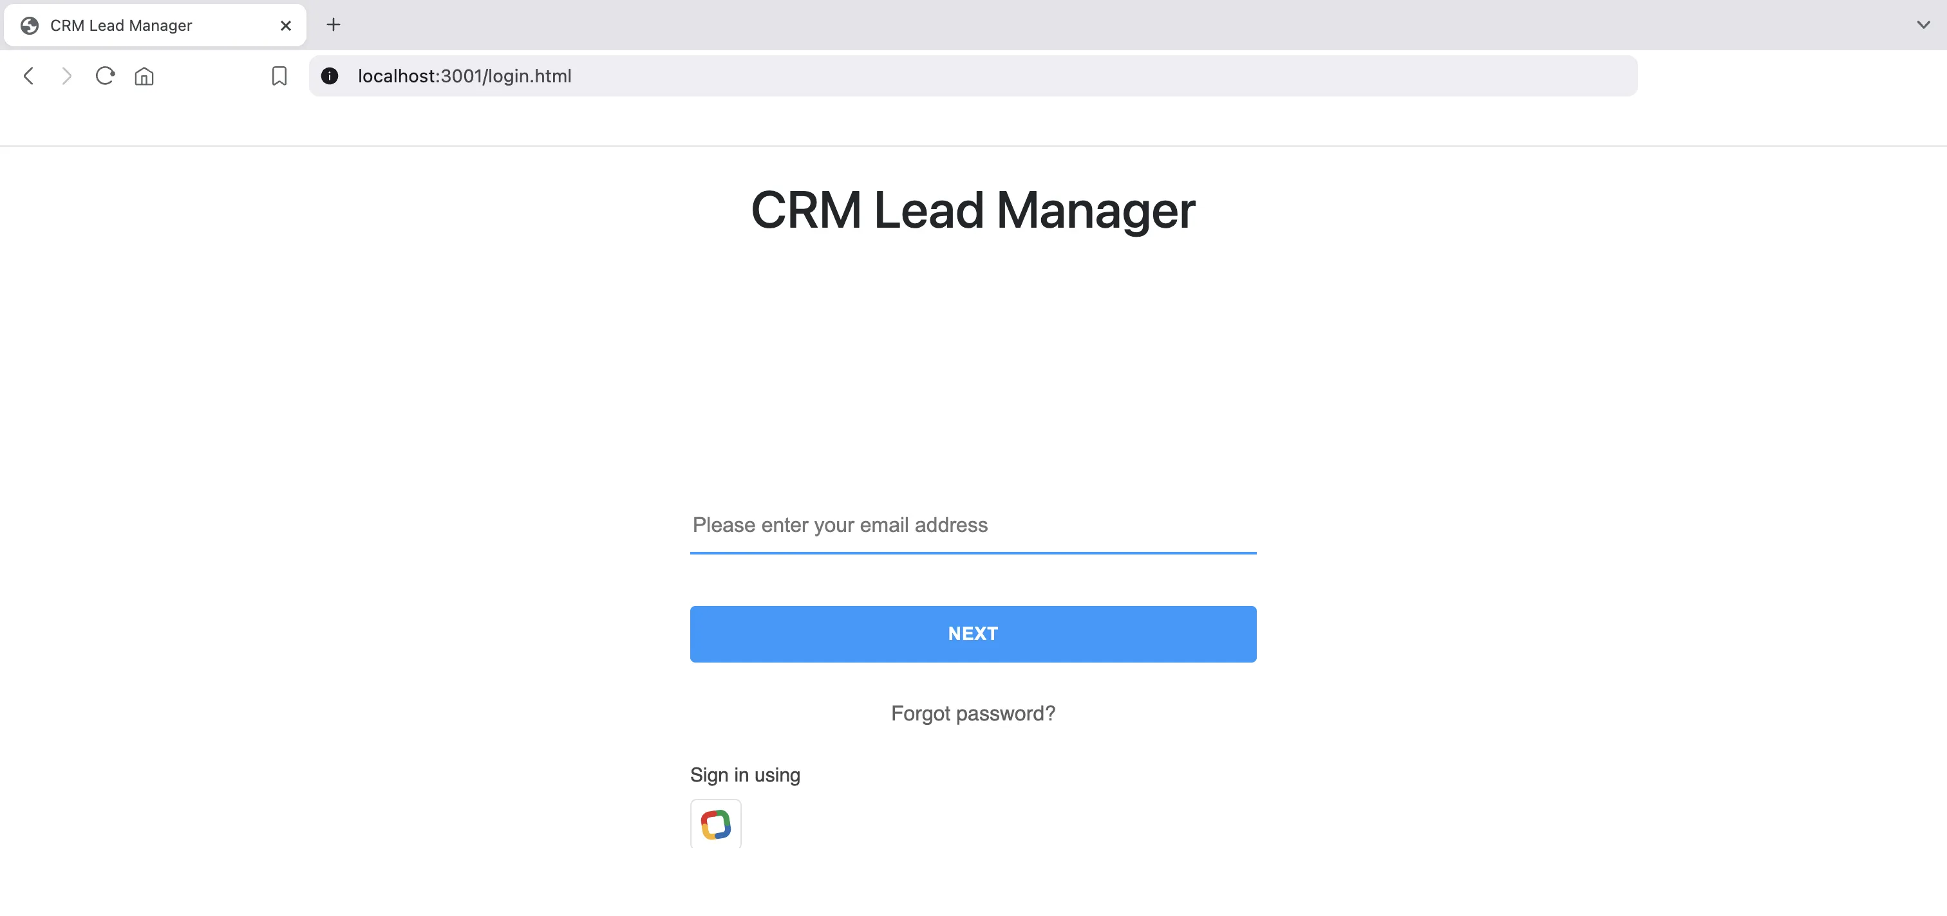Reload the login page
Viewport: 1947px width, 916px height.
105,75
